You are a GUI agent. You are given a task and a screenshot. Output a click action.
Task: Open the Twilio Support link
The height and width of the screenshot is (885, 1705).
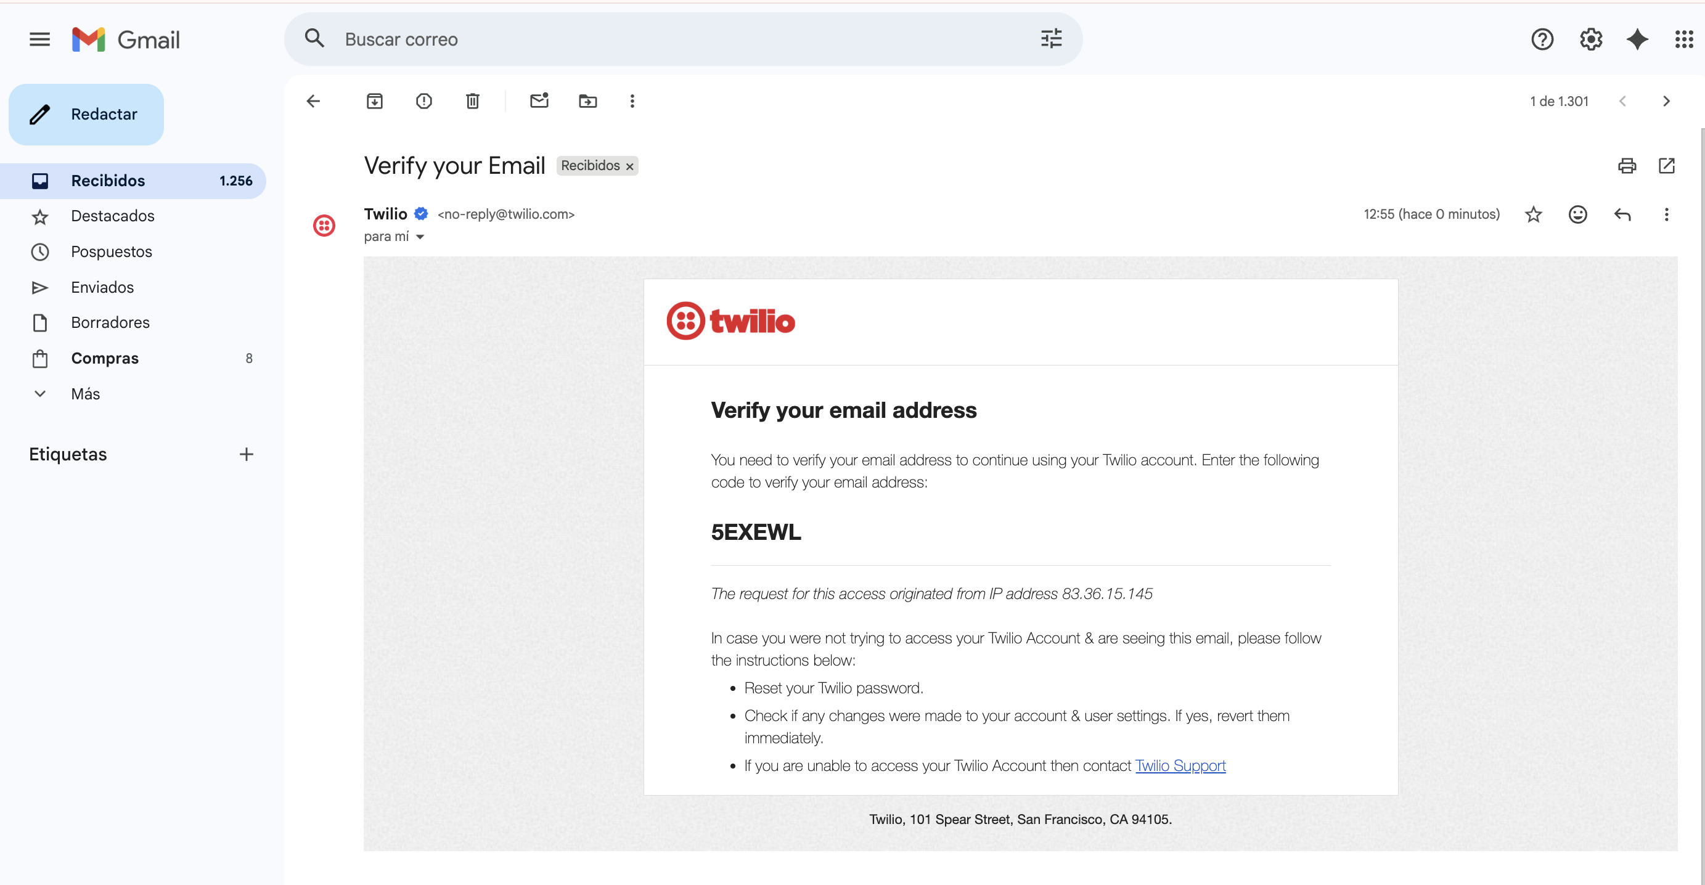point(1181,766)
